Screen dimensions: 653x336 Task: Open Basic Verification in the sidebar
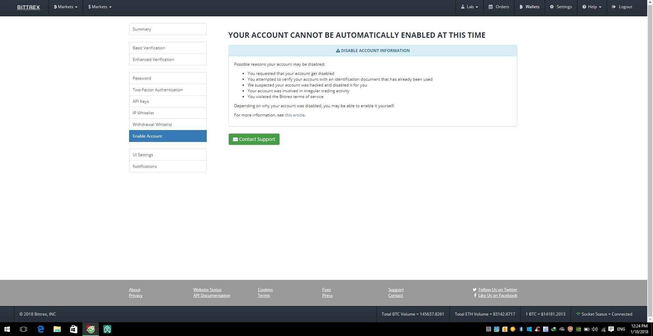[x=168, y=48]
